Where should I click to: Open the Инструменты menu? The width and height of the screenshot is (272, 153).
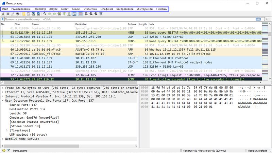145,9
